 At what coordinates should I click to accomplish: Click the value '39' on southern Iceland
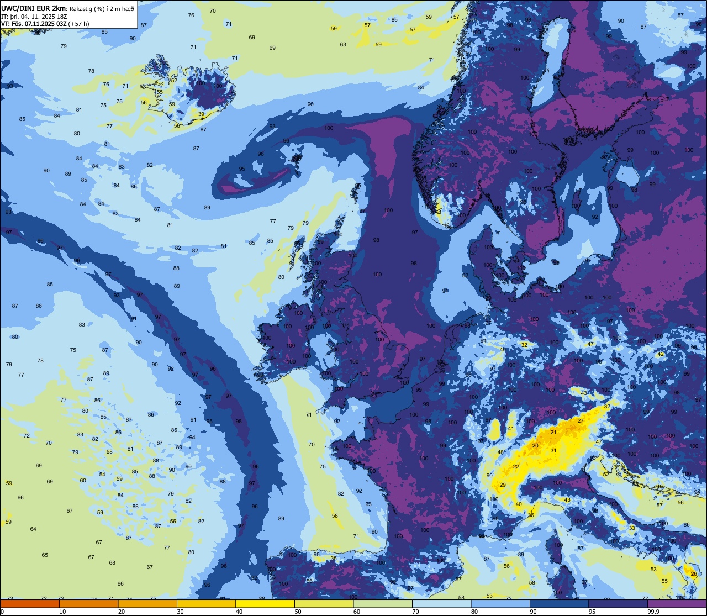[x=201, y=114]
